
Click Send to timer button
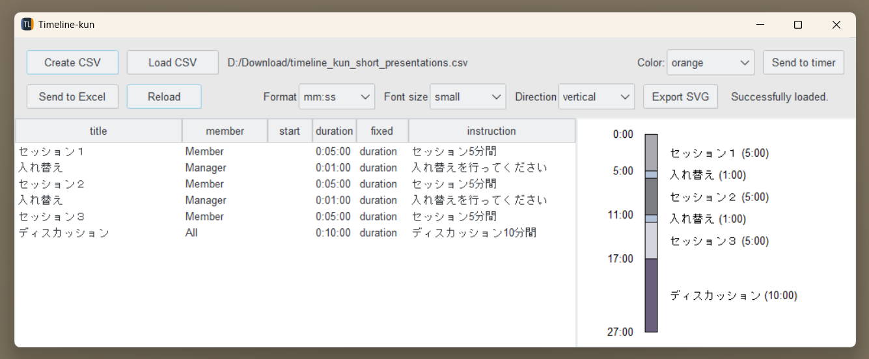803,62
